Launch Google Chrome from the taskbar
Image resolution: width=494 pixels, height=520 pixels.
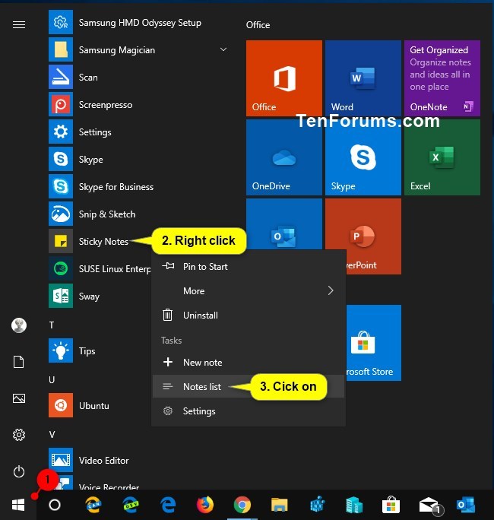point(242,505)
